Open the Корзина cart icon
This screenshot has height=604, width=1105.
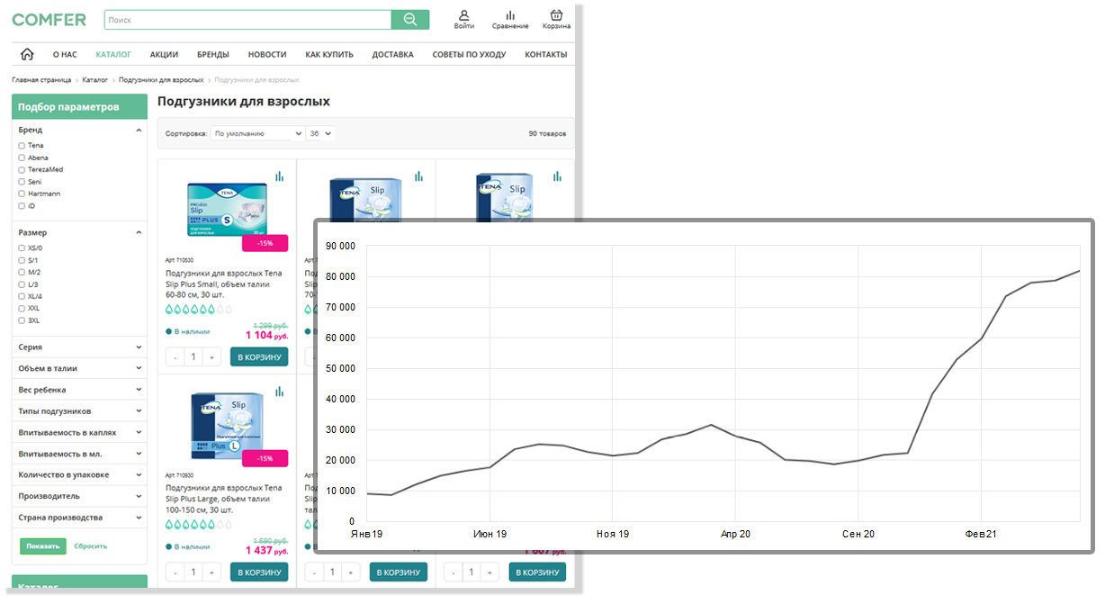[x=556, y=20]
